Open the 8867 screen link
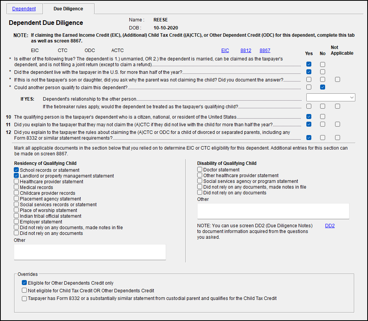This screenshot has width=368, height=321. [x=265, y=51]
